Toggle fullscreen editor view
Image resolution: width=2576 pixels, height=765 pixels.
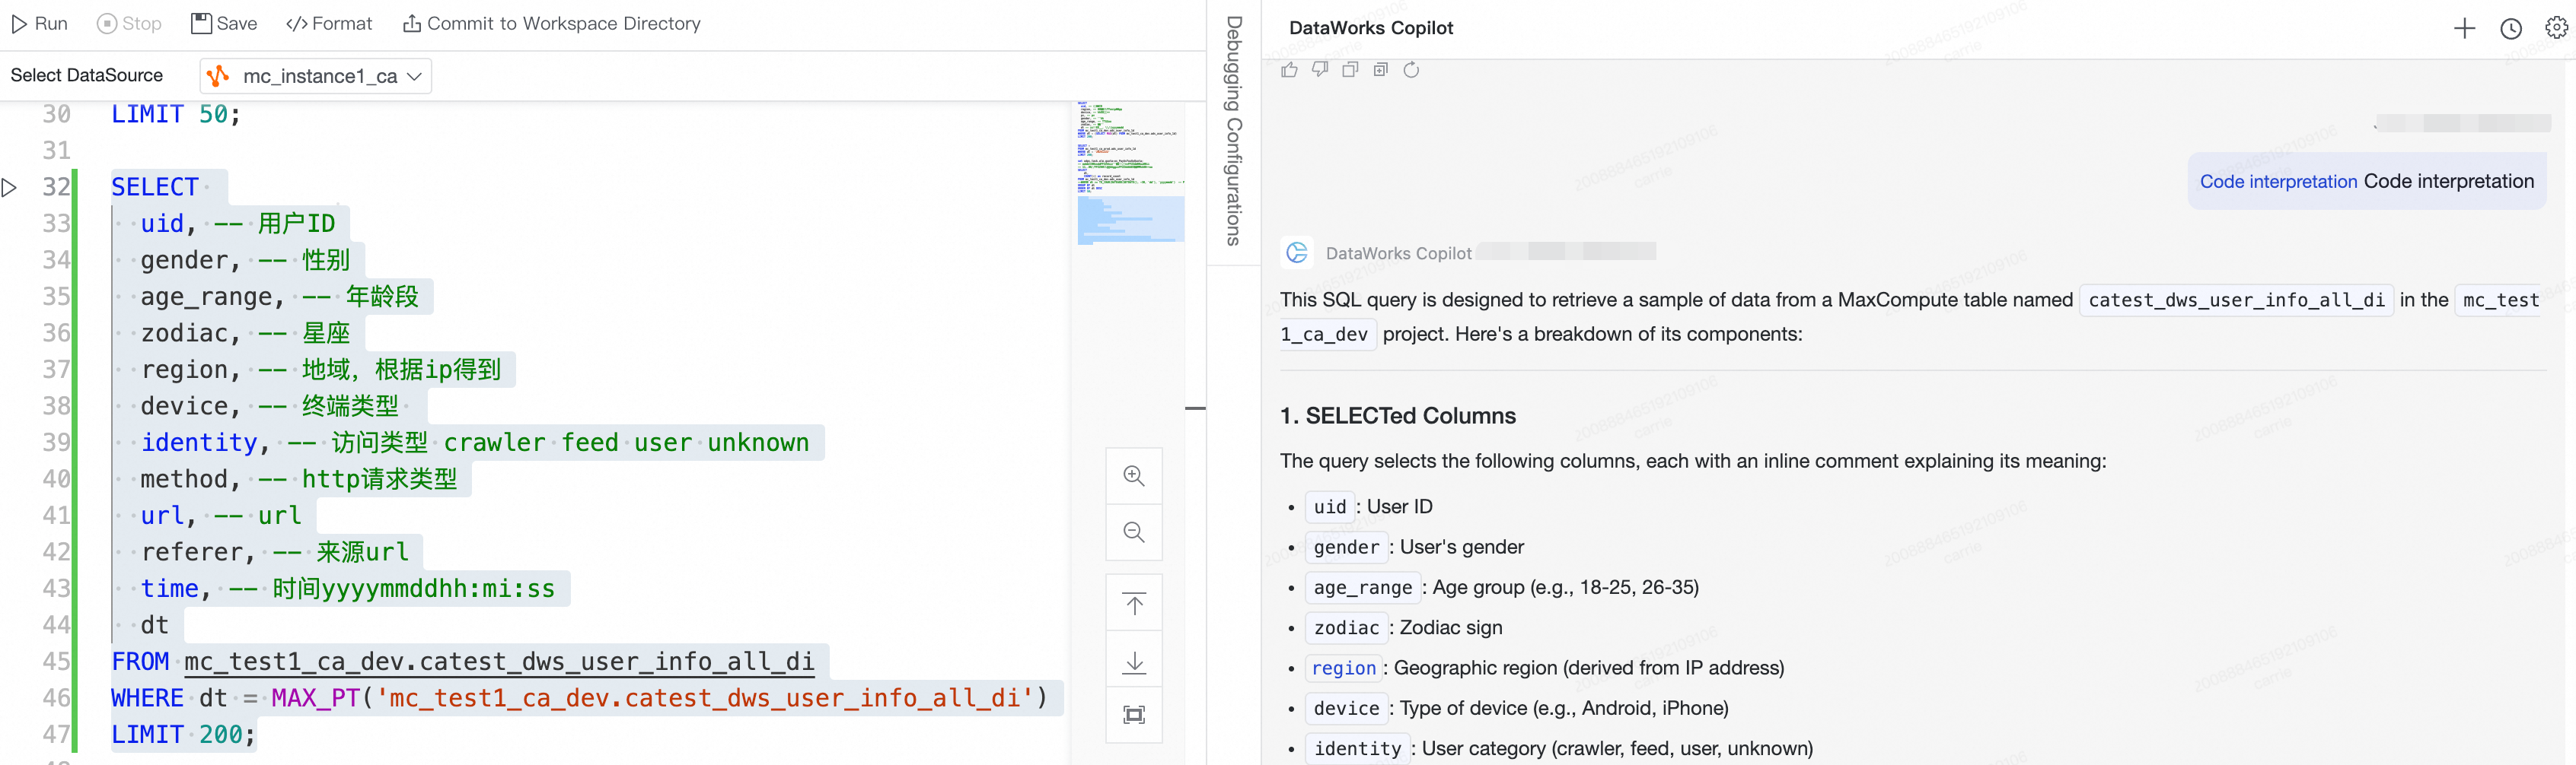pos(1133,715)
